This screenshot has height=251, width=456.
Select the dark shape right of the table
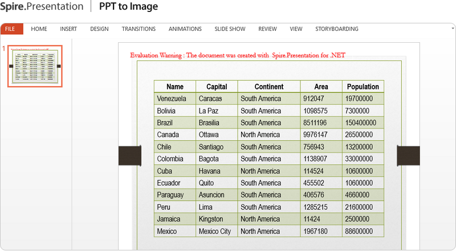coord(408,156)
